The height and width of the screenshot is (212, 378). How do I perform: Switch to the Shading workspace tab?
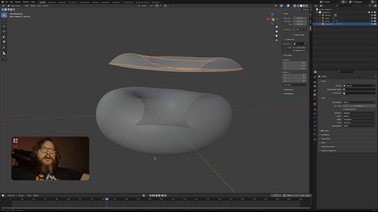(96, 2)
